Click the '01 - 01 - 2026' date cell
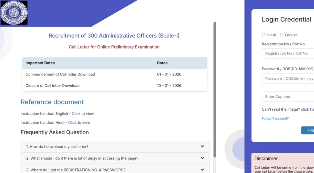This screenshot has width=314, height=173. [169, 75]
